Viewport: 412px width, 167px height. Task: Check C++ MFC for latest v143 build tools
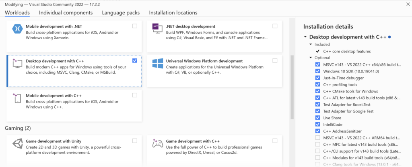[x=318, y=144]
